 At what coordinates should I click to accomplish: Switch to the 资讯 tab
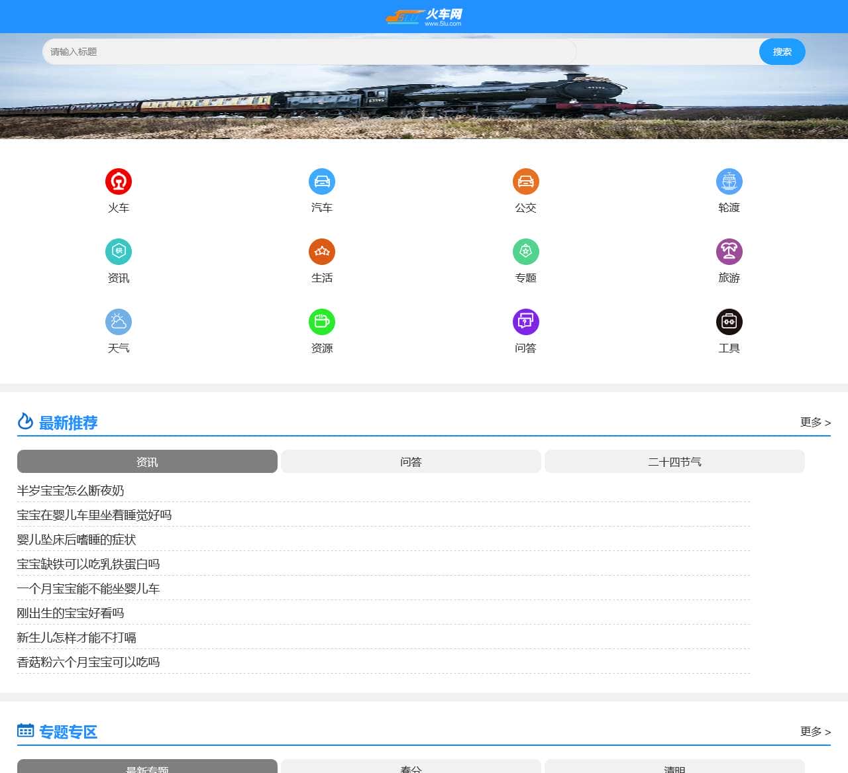(x=147, y=462)
